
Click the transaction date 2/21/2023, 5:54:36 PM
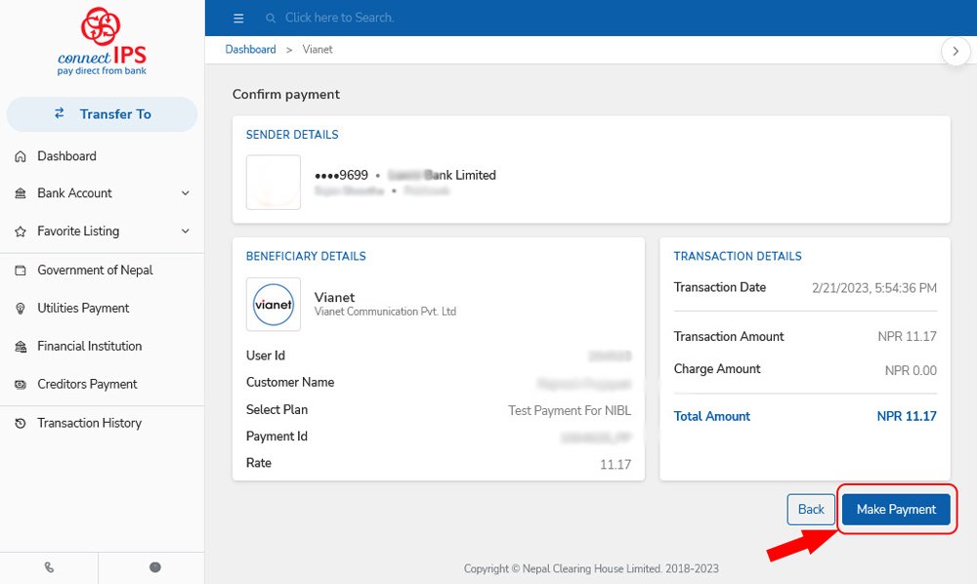coord(874,288)
